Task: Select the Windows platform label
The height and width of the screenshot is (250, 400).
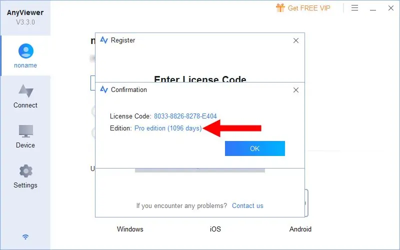Action: tap(130, 229)
